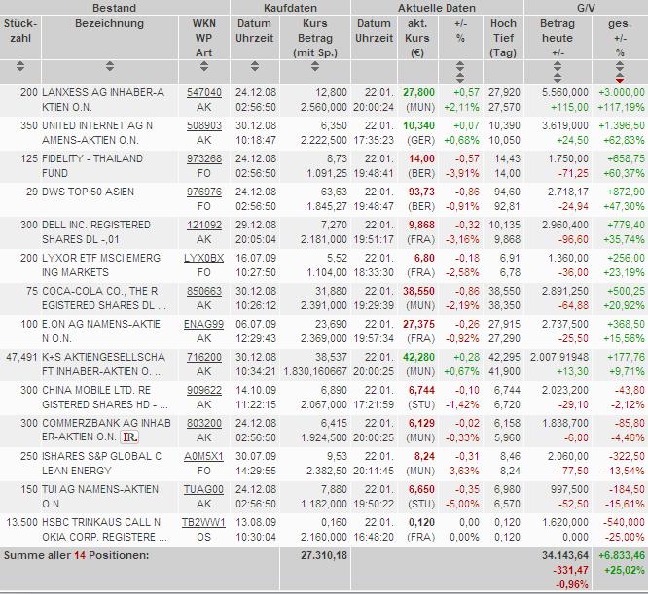
Task: Click the current price 9,868 of Dell
Action: click(x=421, y=225)
